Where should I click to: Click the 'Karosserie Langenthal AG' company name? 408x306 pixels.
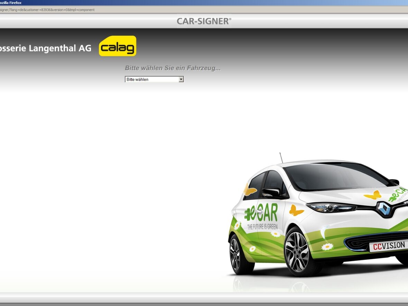45,48
